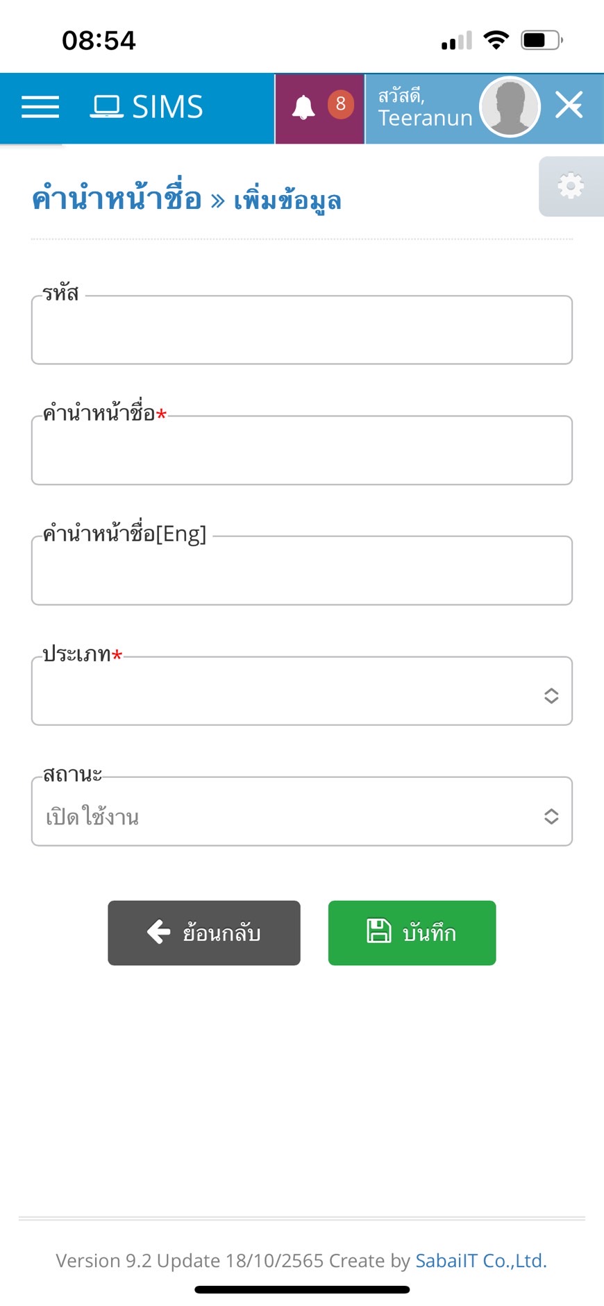This screenshot has width=604, height=1306.
Task: Click the floppy disk icon on บันทึก
Action: 379,931
